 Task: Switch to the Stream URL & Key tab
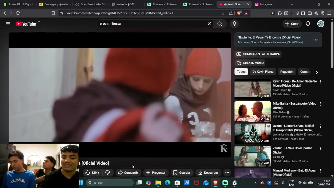[x=18, y=4]
